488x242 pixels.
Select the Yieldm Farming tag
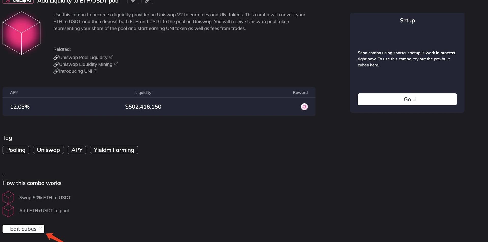(114, 150)
